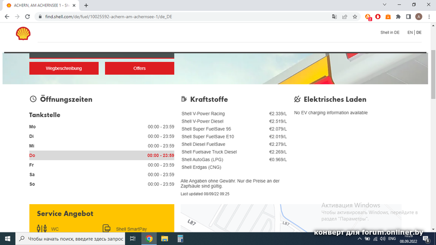Viewport: 436px width, 245px height.
Task: Open the red Opera-style extension icon
Action: tap(378, 17)
